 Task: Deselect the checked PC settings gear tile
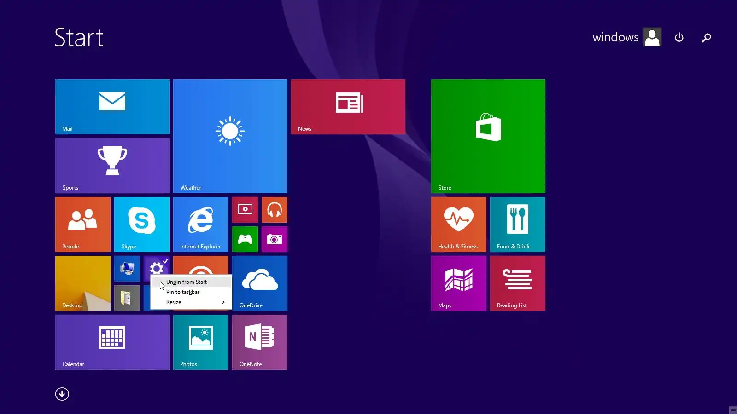click(x=157, y=266)
